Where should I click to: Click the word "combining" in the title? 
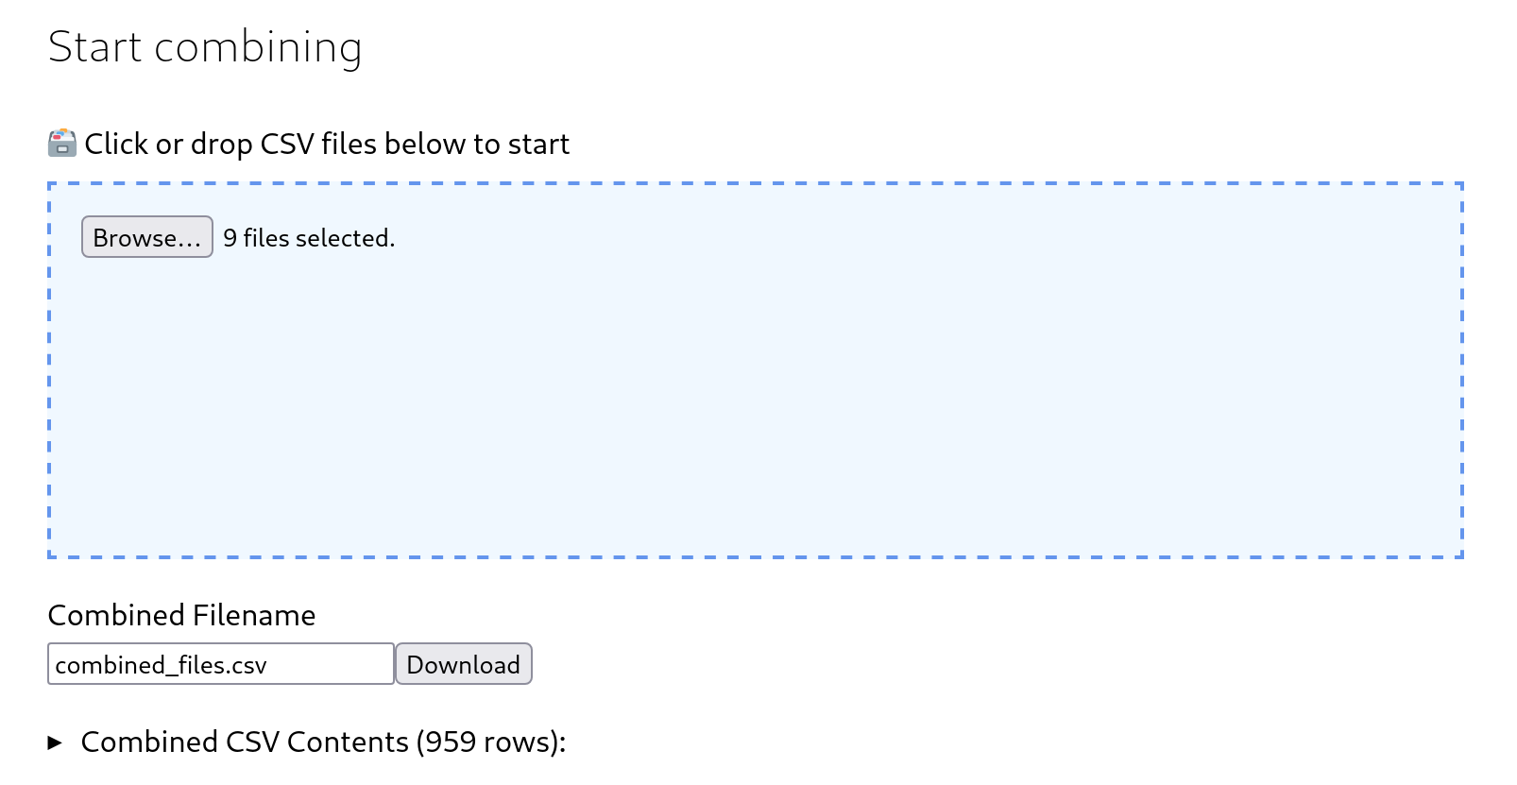258,47
